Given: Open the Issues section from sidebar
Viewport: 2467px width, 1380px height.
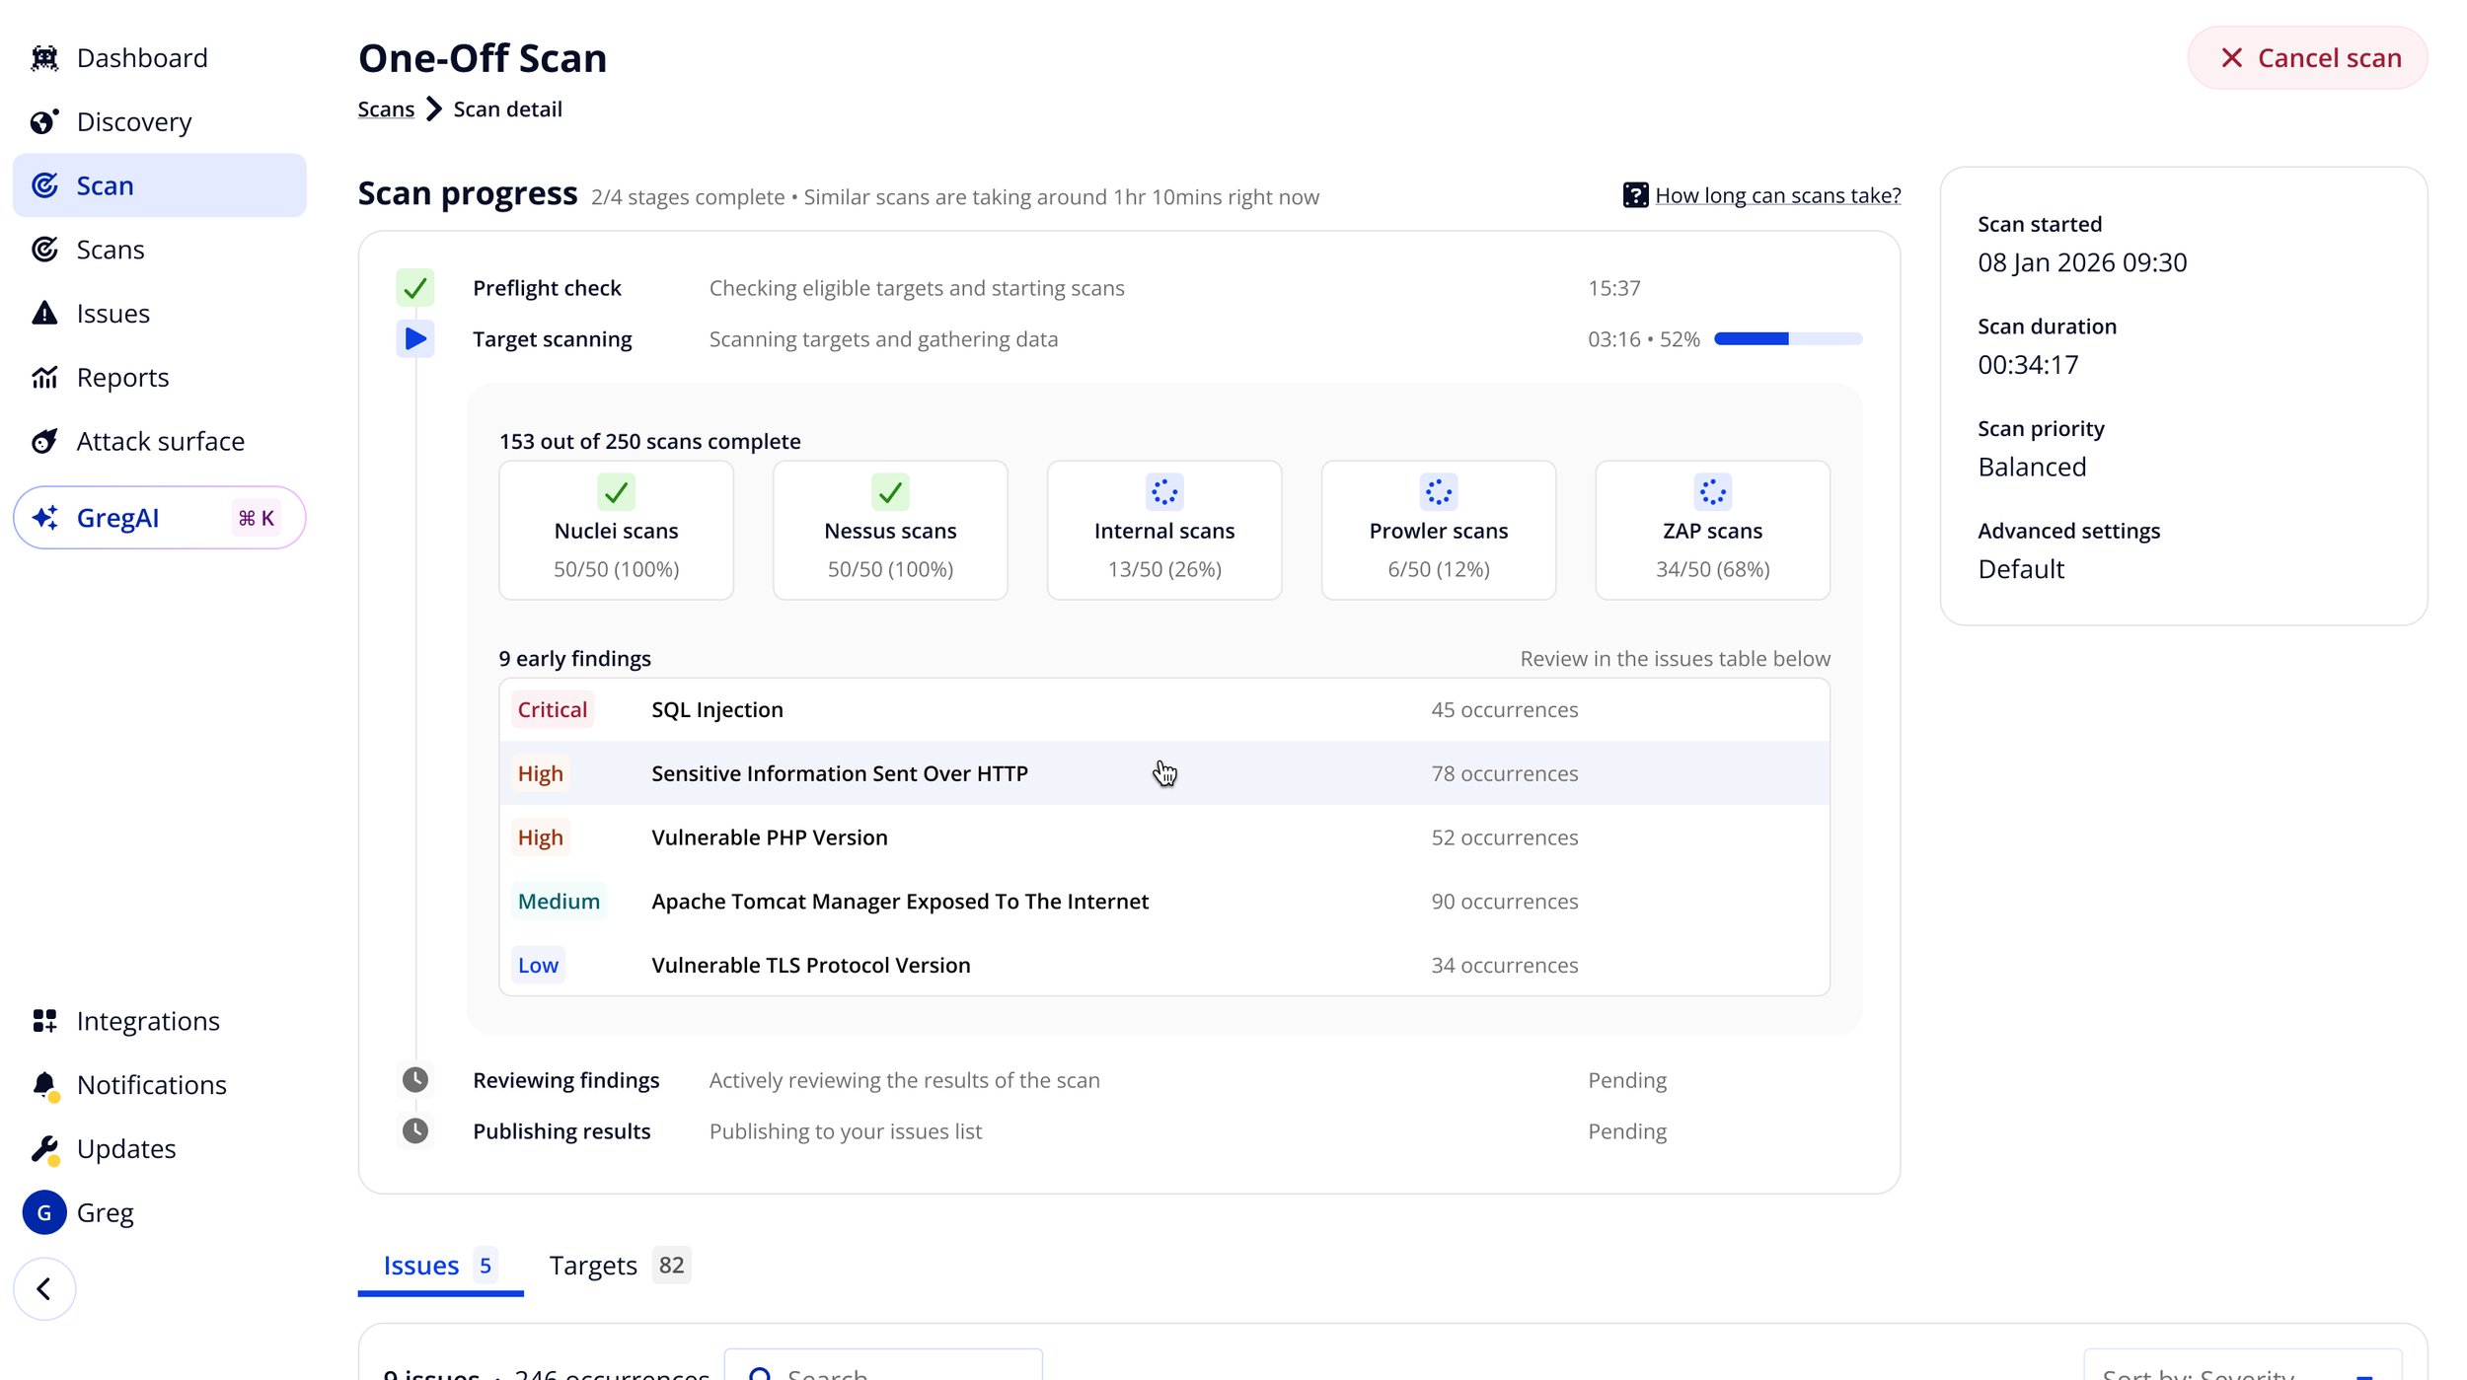Looking at the screenshot, I should pyautogui.click(x=112, y=313).
